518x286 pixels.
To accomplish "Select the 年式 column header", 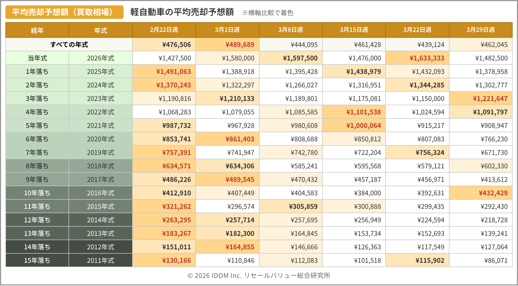I will [101, 30].
